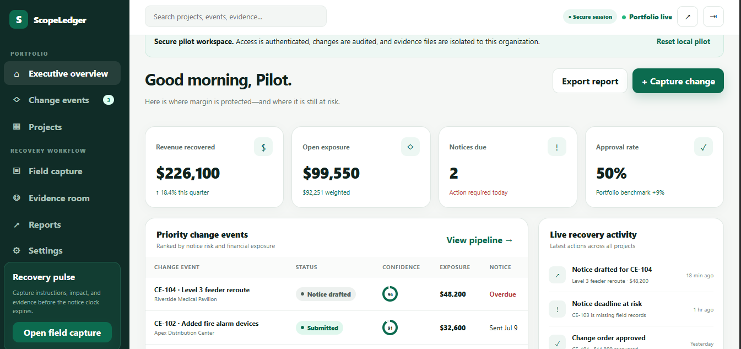Click the Open field capture button
The height and width of the screenshot is (349, 741).
62,332
